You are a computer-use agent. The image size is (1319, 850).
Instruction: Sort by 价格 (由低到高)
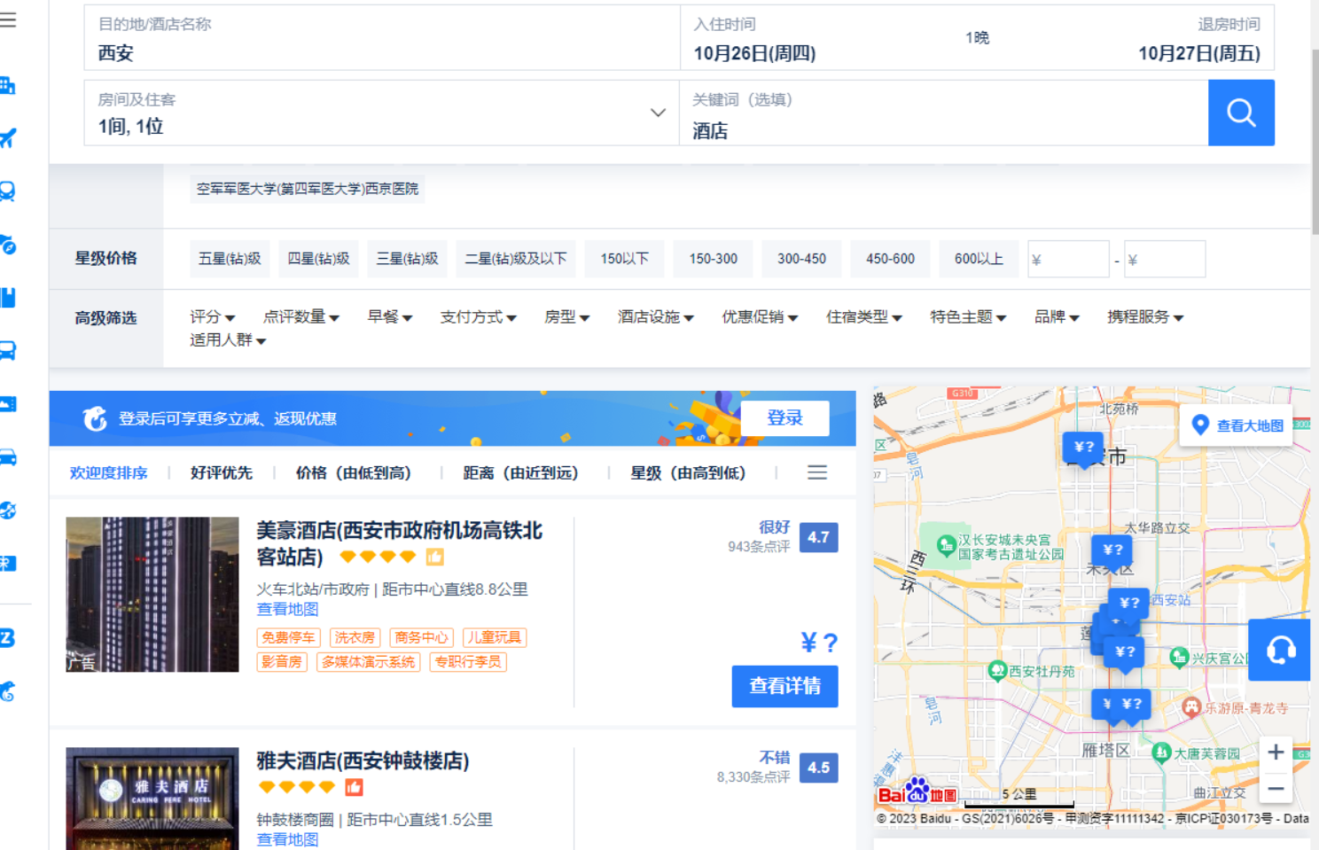tap(354, 473)
